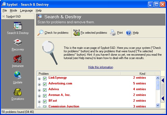Viewport: 167px width, 115px height.
Task: Click the Search & Destroy header icon
Action: point(40,17)
